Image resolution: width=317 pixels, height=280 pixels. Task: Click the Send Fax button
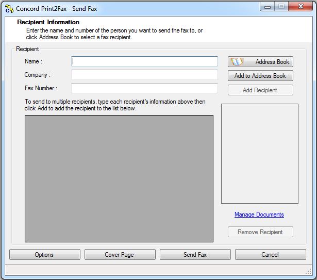[195, 255]
